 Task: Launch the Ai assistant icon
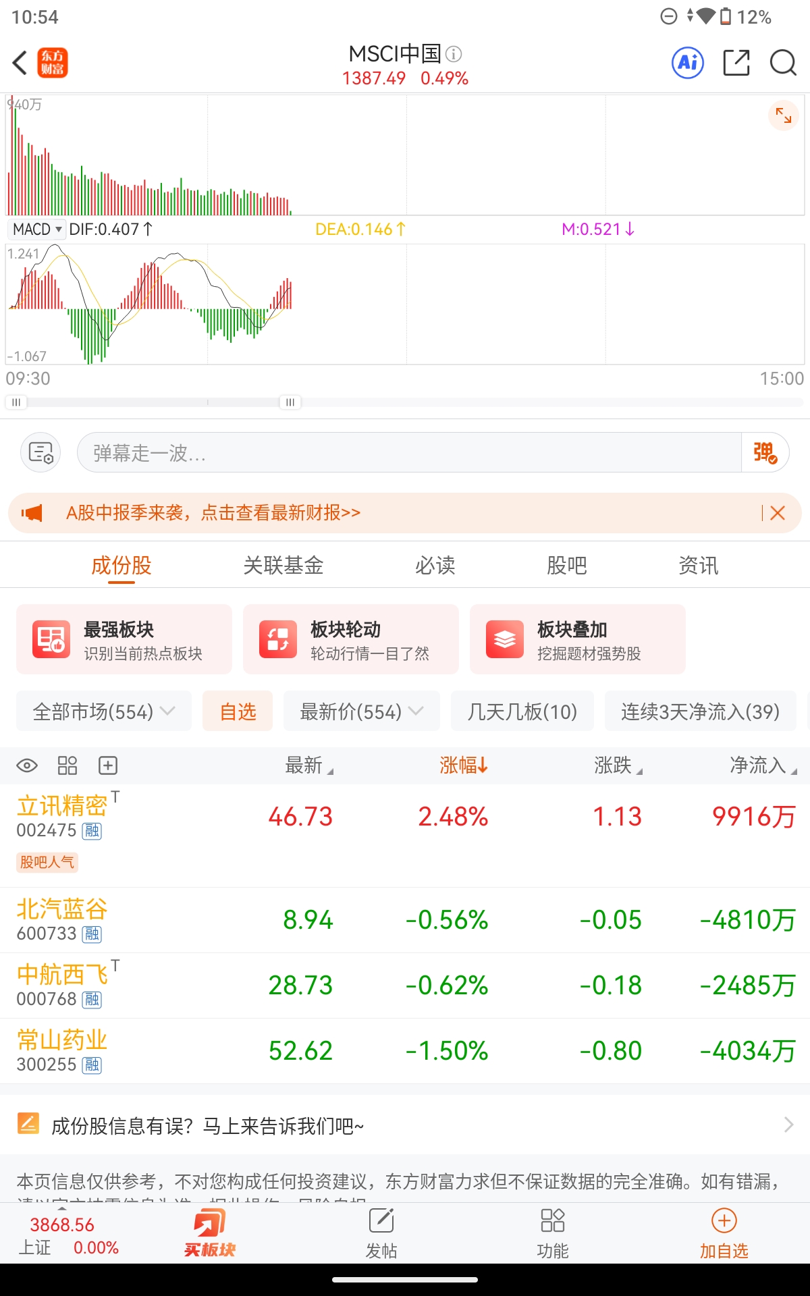pyautogui.click(x=688, y=63)
